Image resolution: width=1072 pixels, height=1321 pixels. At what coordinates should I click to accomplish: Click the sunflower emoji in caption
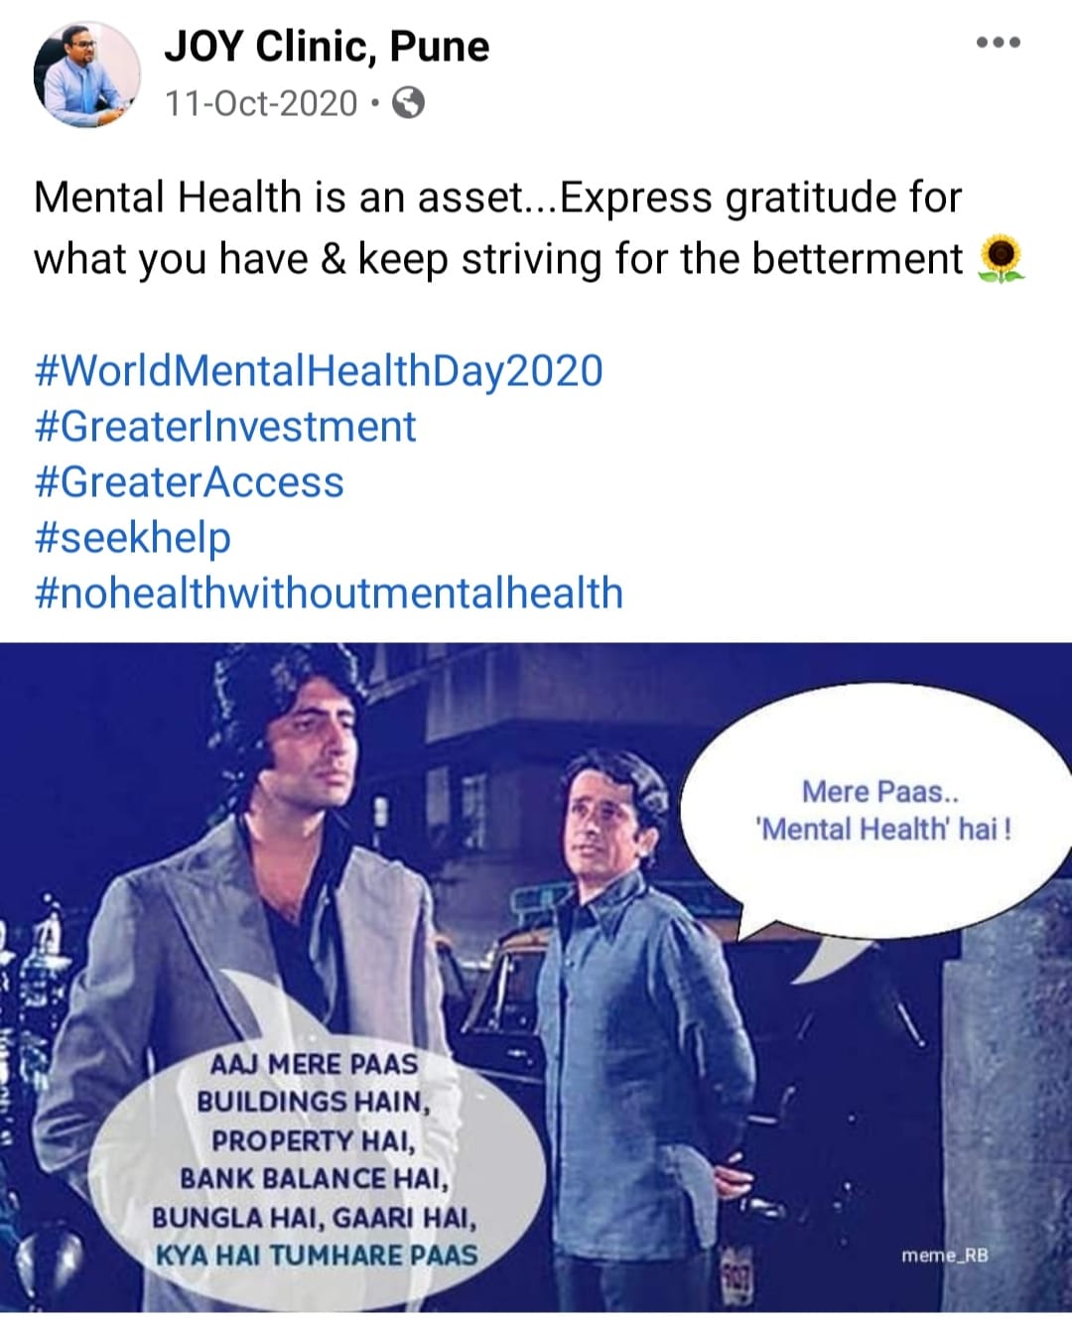(1002, 260)
